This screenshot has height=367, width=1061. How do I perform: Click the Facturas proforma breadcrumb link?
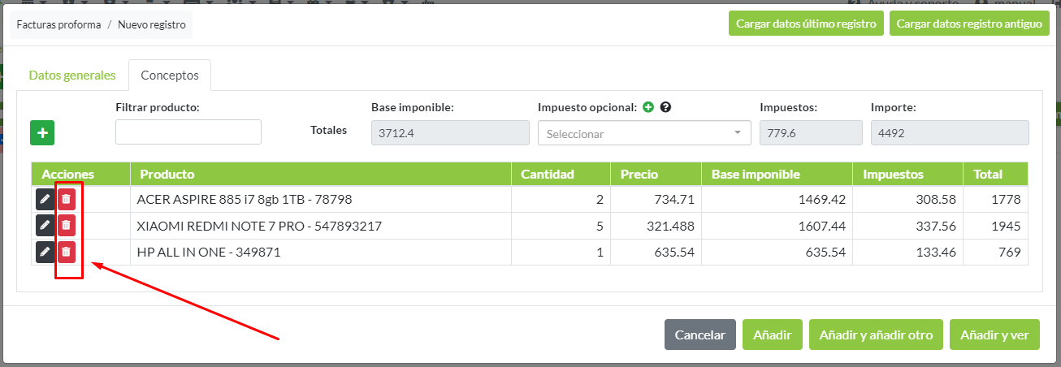[x=58, y=25]
